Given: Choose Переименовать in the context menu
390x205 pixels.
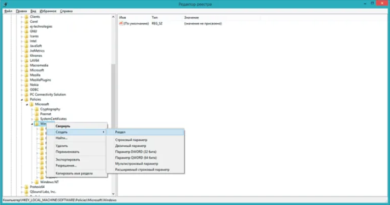Looking at the screenshot, I should [x=77, y=152].
